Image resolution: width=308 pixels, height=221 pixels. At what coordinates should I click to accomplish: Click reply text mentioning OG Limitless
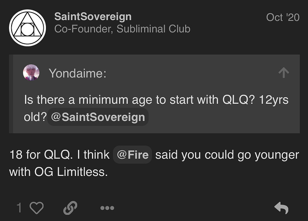pyautogui.click(x=58, y=172)
